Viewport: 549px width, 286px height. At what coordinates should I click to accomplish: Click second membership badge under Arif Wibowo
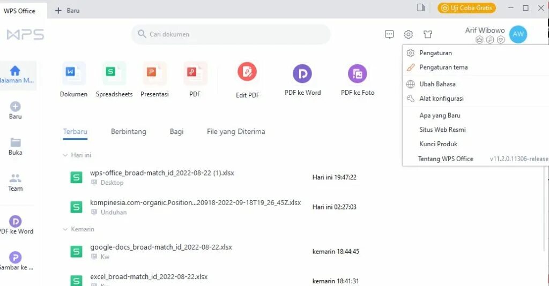point(490,40)
